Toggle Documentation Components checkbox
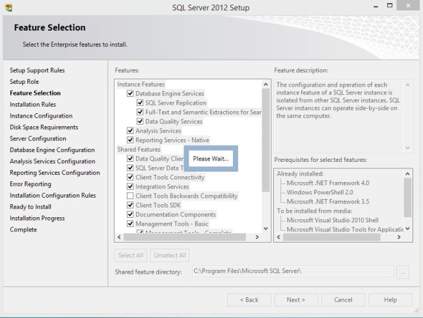The height and width of the screenshot is (318, 423). pos(130,214)
